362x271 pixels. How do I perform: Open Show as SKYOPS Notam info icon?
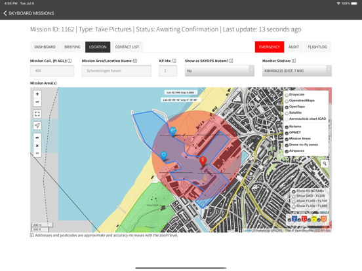pyautogui.click(x=231, y=61)
